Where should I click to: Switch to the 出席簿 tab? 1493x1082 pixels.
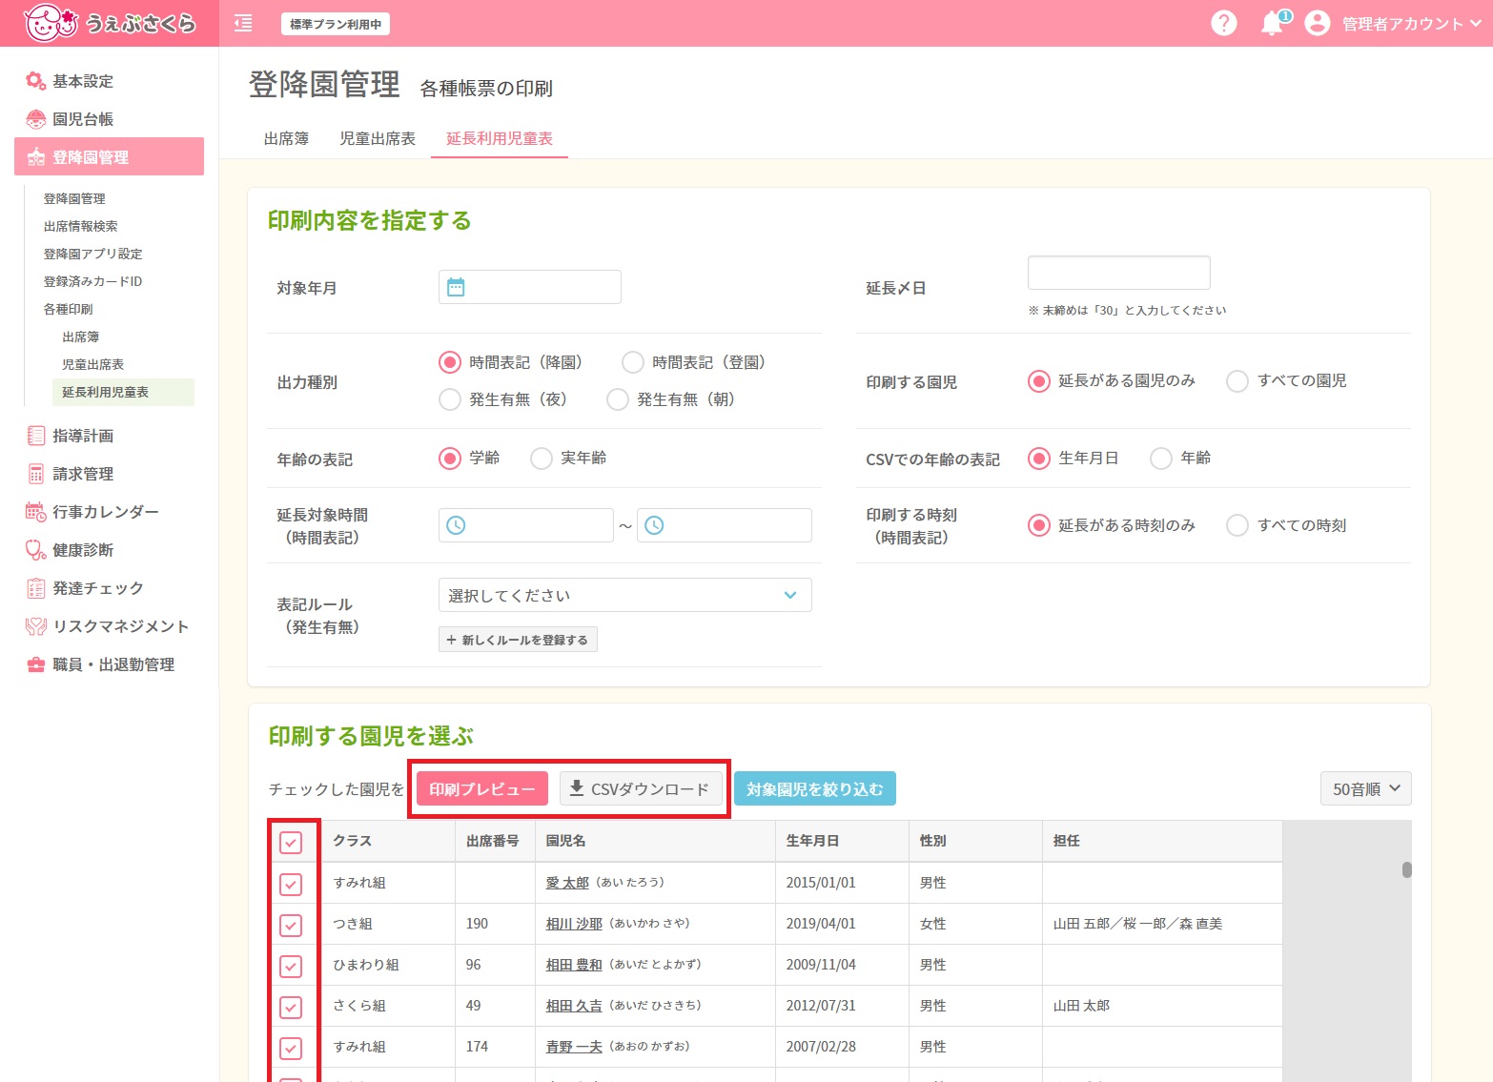click(286, 138)
